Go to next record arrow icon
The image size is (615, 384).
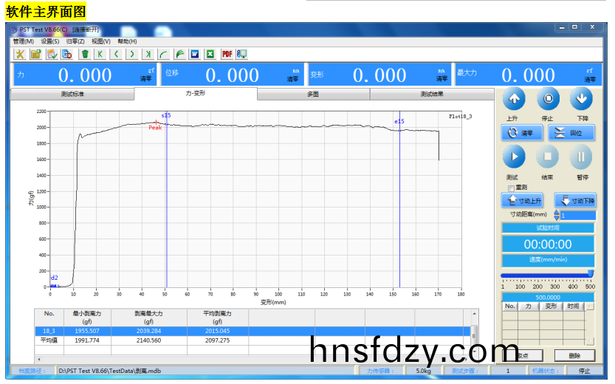pos(131,54)
